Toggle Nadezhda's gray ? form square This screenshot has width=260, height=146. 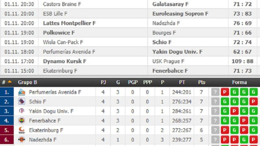tap(215, 140)
